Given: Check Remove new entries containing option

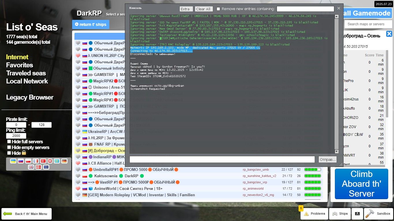Looking at the screenshot, I should point(218,9).
